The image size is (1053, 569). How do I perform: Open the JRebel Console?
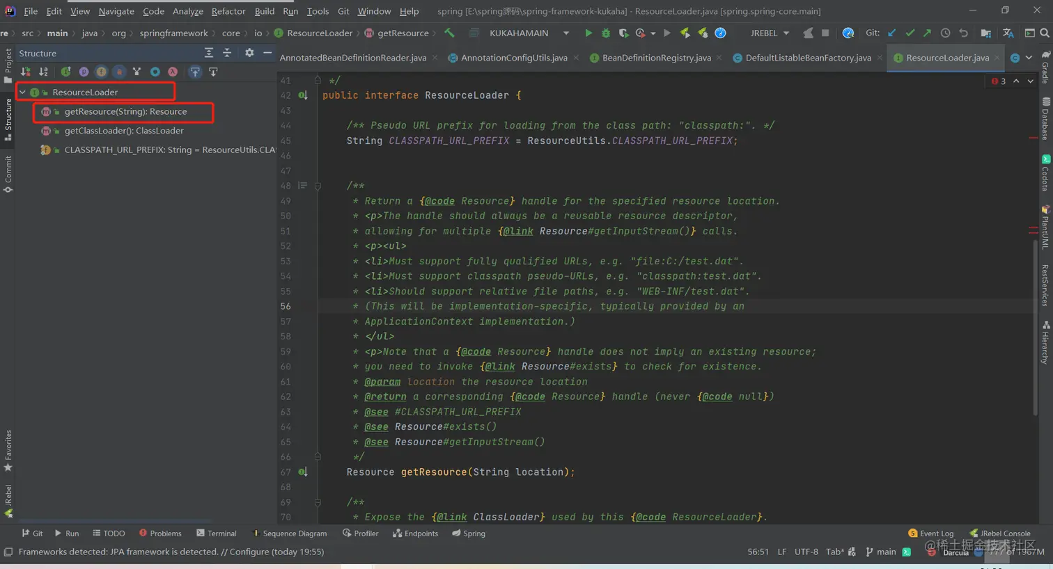pyautogui.click(x=1000, y=534)
